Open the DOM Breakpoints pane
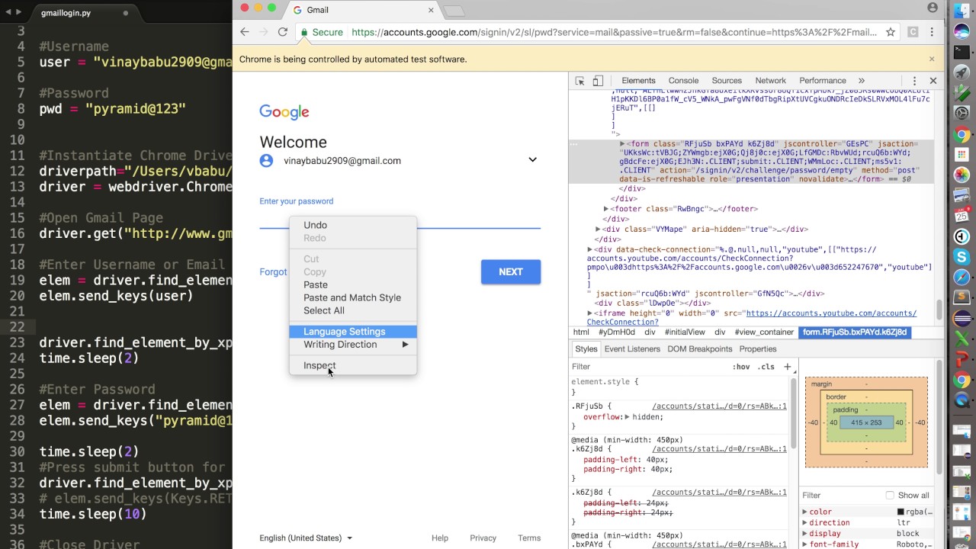Image resolution: width=976 pixels, height=549 pixels. pyautogui.click(x=699, y=349)
